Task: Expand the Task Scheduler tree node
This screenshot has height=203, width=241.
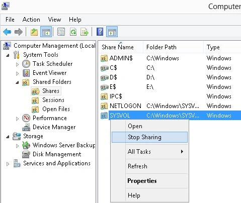Action: [17, 64]
